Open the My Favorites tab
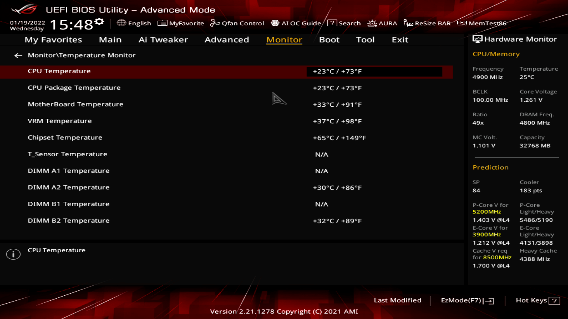 pos(53,40)
